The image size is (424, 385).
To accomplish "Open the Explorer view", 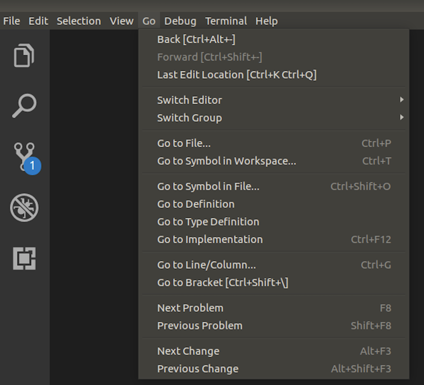I will [24, 56].
